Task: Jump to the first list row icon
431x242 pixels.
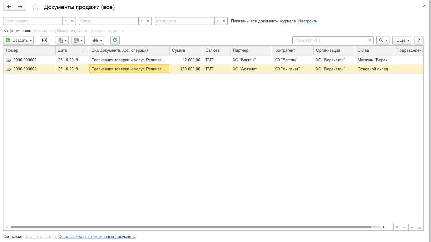Action: (397, 227)
